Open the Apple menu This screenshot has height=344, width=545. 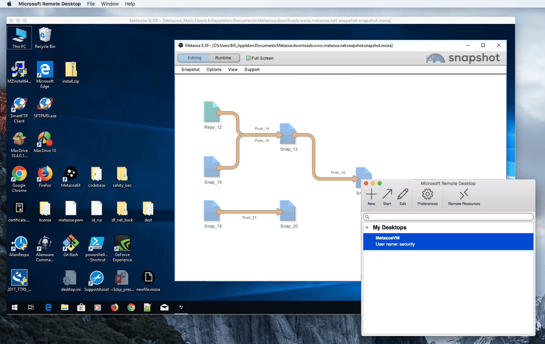point(9,4)
